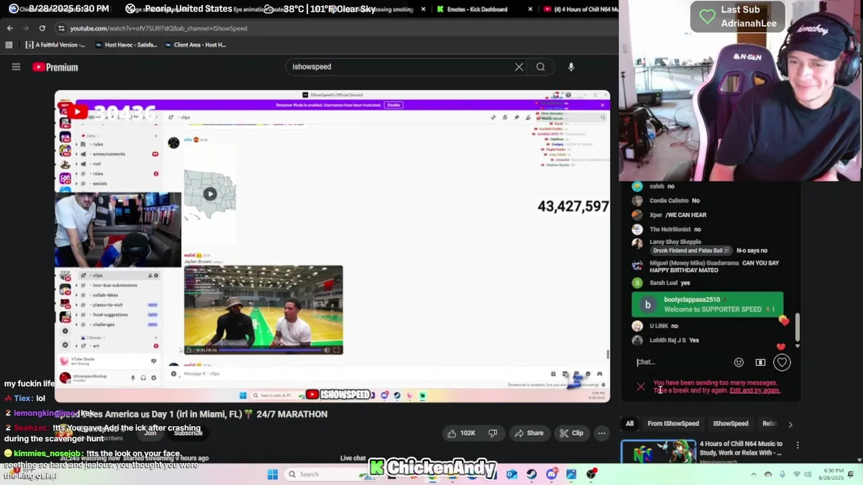This screenshot has width=863, height=485.
Task: Clear the ishowspeed search text
Action: [x=519, y=67]
